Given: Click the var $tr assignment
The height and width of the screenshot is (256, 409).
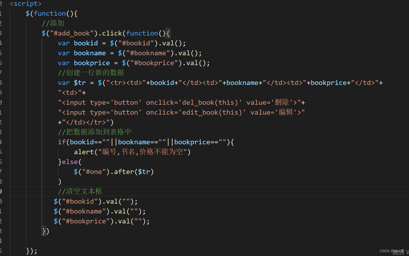Looking at the screenshot, I should pyautogui.click(x=220, y=83).
